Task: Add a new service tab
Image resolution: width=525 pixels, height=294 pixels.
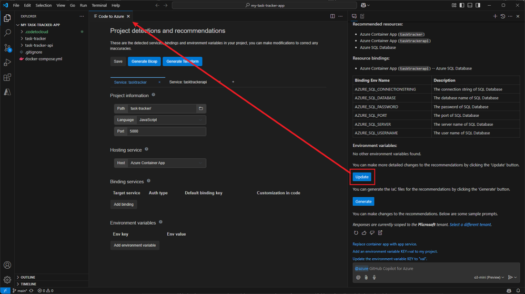Action: [x=233, y=82]
